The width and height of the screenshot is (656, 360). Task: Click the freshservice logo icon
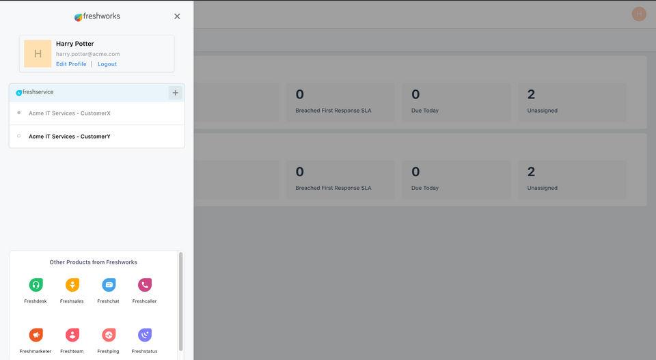coord(19,93)
